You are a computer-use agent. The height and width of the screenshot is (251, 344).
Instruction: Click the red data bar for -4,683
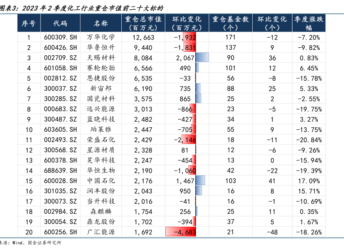(x=181, y=232)
